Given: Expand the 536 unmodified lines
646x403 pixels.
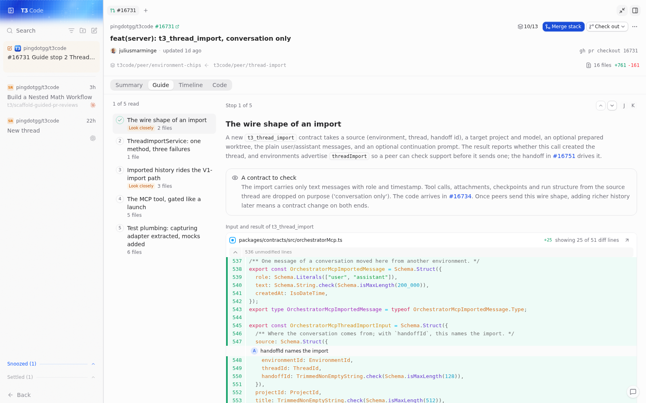Looking at the screenshot, I should coord(235,252).
